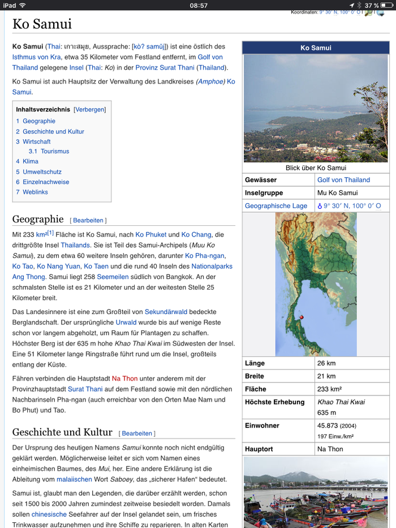
Task: Open the malaiischen link
Action: click(x=74, y=479)
